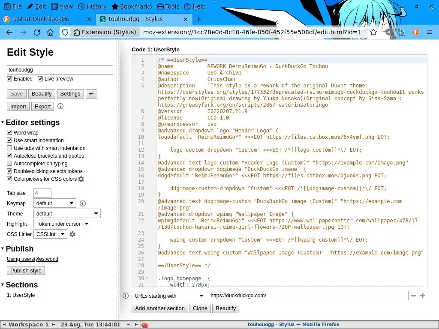Click the Beautify button under Edit Style
This screenshot has width=439, height=329.
coord(42,94)
